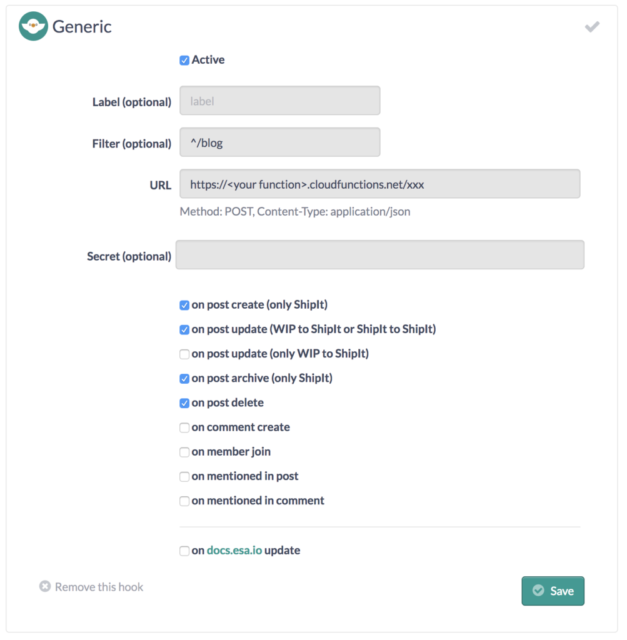Focus the Label (optional) input field

pyautogui.click(x=279, y=101)
